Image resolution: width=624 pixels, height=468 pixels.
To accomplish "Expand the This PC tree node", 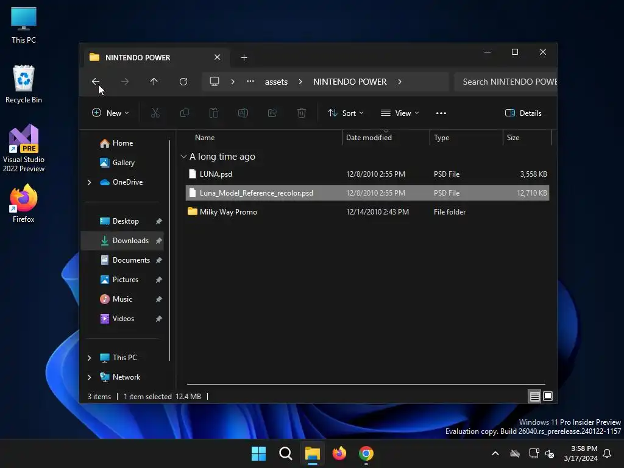I will click(89, 358).
